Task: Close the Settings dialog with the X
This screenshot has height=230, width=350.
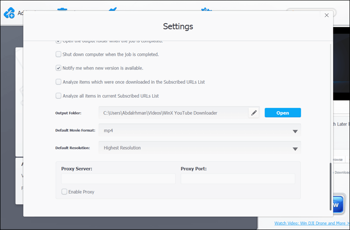Action: click(x=326, y=15)
